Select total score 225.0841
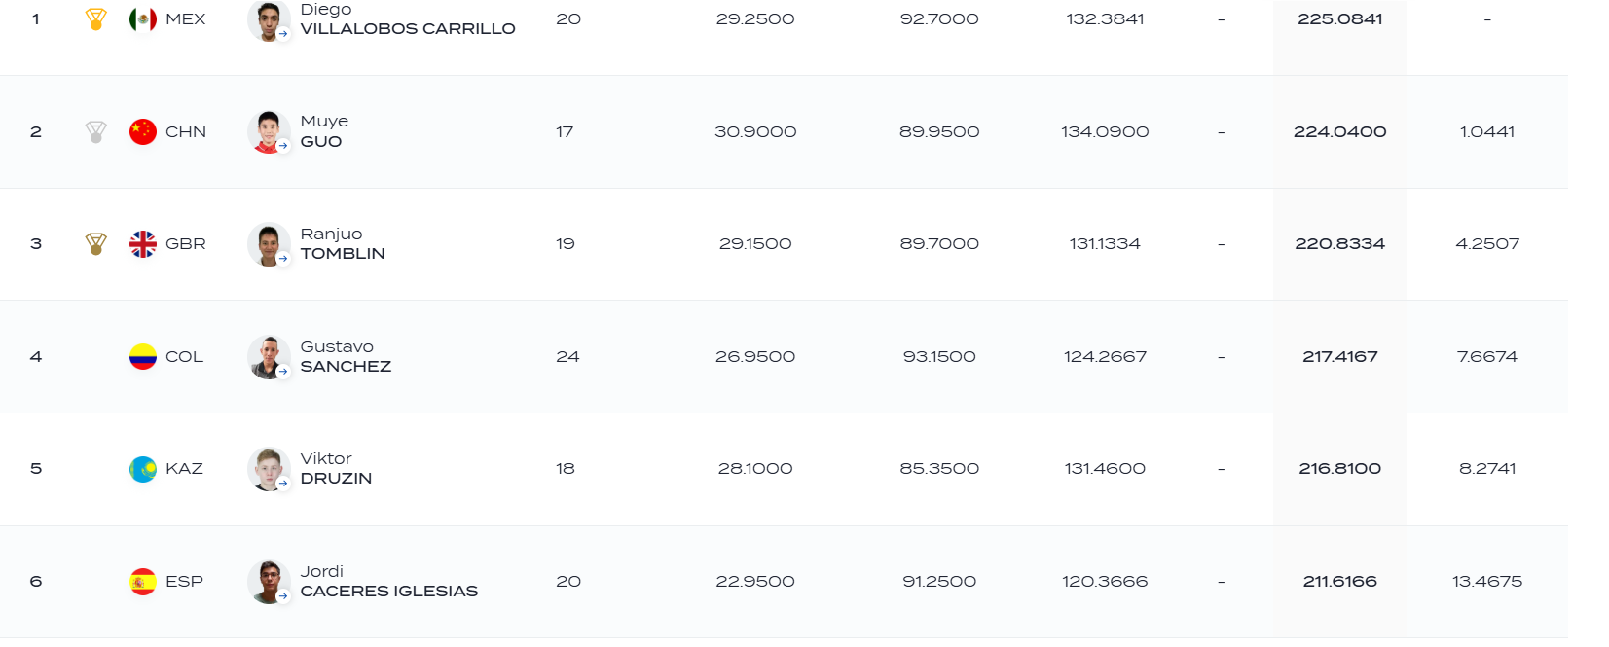 point(1339,19)
